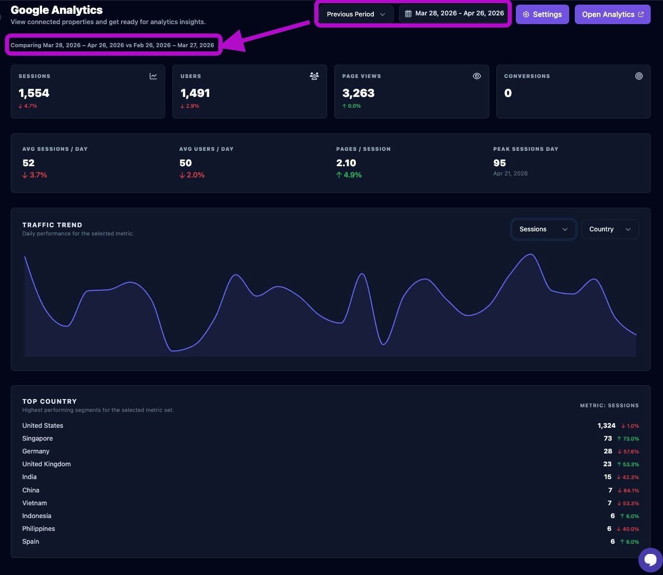Click the Page Views eye icon
This screenshot has width=663, height=575.
(477, 76)
